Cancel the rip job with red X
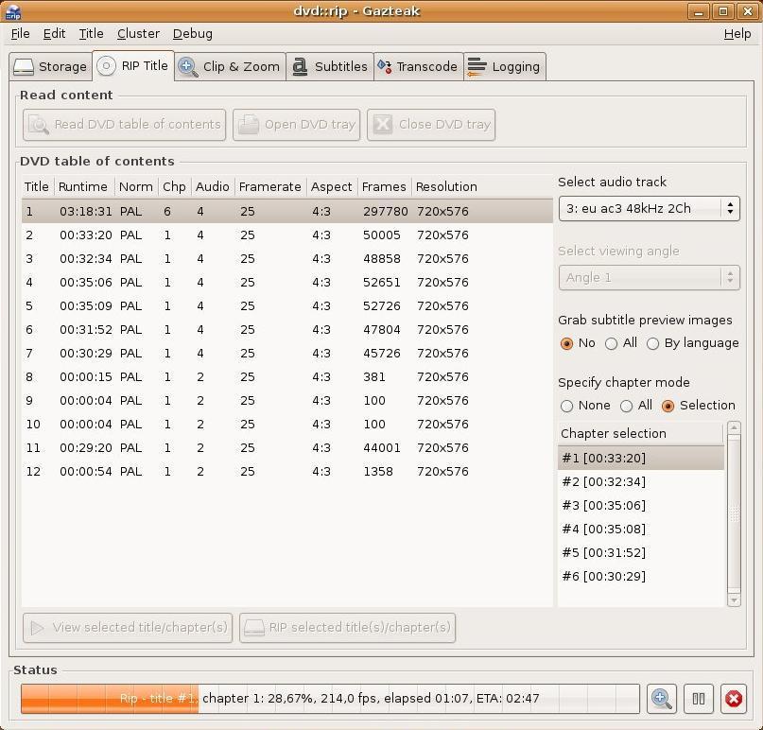763x730 pixels. point(734,699)
